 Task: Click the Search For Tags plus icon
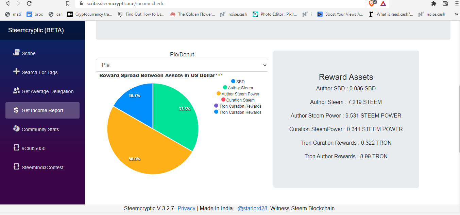[x=16, y=72]
